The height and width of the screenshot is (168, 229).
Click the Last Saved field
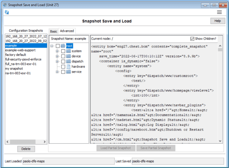(178, 161)
